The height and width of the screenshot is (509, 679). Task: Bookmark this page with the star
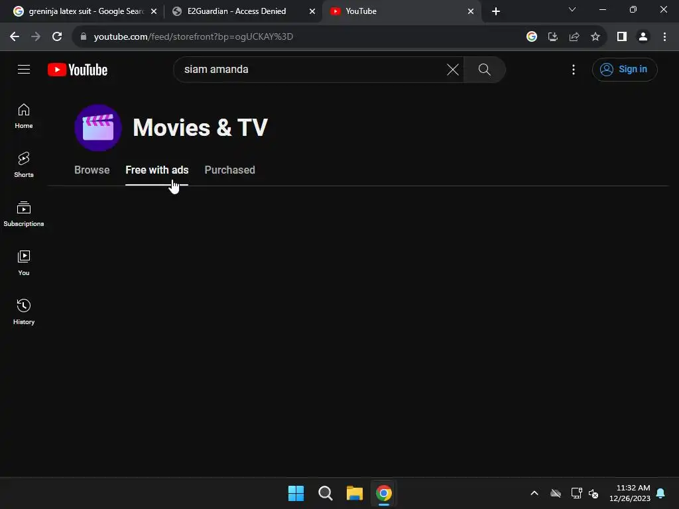pyautogui.click(x=595, y=37)
